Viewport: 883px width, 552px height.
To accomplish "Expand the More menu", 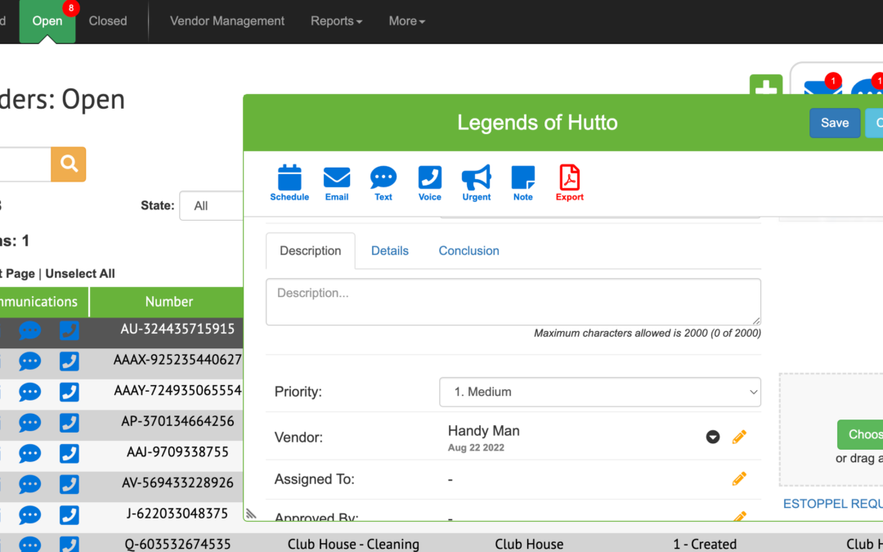I will click(406, 21).
